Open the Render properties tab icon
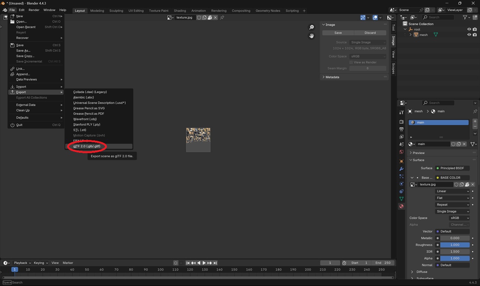 coord(401,122)
